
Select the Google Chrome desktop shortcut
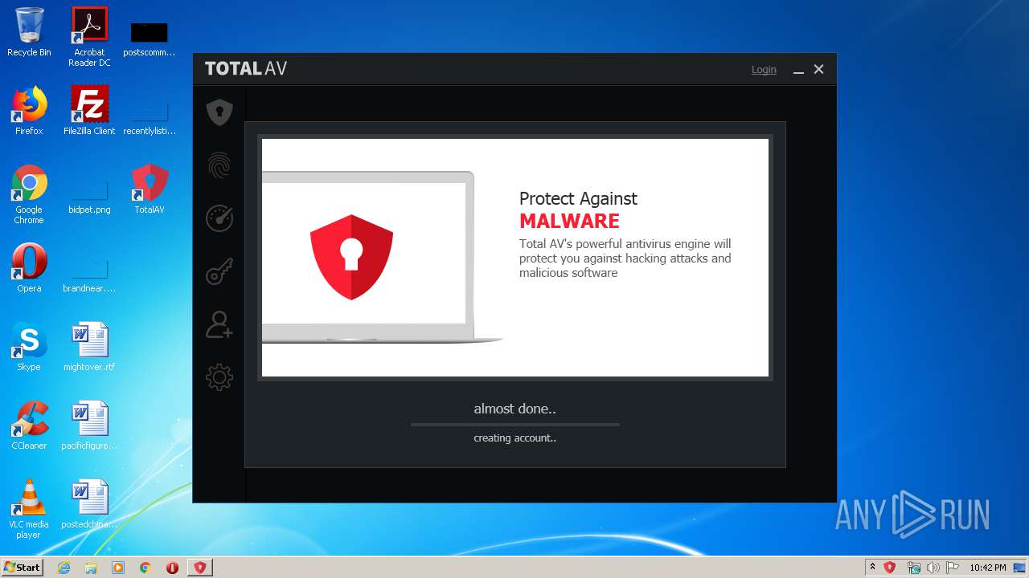click(x=29, y=194)
